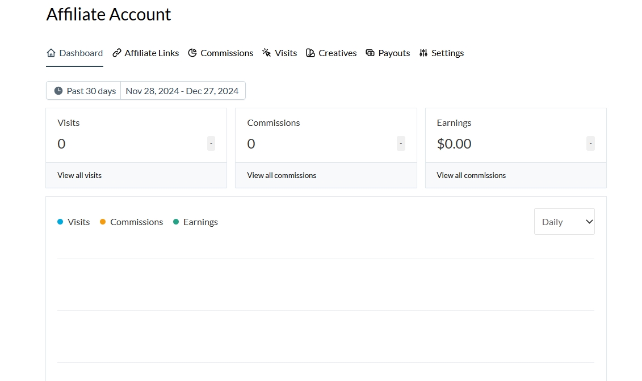The image size is (642, 381).
Task: Click the Visits cursor click icon
Action: point(267,53)
